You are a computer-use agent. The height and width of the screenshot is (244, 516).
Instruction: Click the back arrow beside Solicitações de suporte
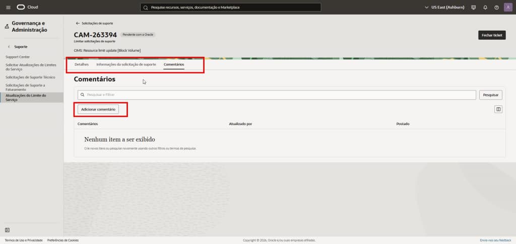[x=78, y=23]
